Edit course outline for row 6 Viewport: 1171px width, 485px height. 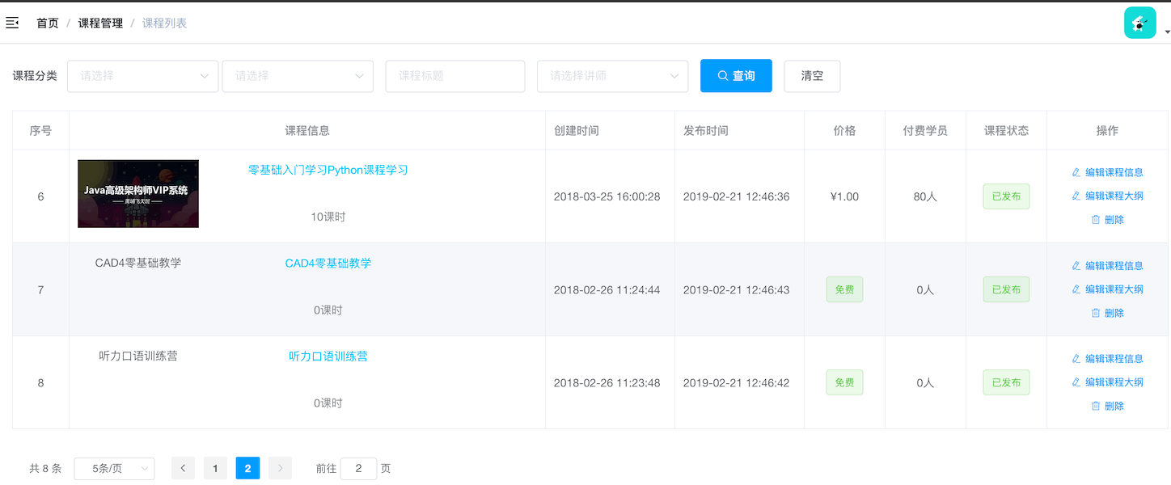tap(1107, 196)
